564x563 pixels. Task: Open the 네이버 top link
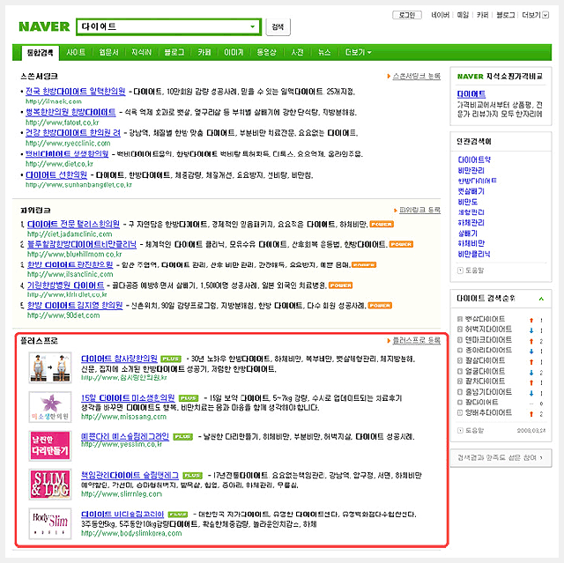pyautogui.click(x=440, y=15)
